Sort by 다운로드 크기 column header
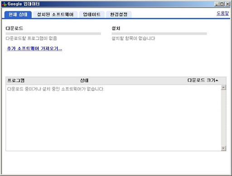 (x=201, y=80)
